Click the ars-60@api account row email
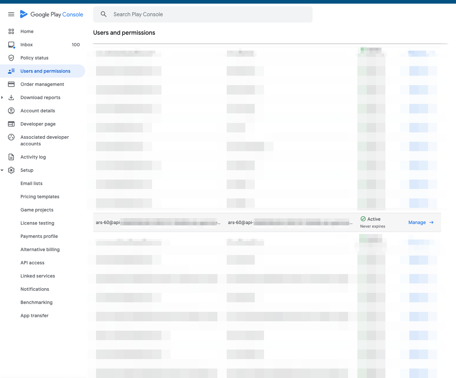 (x=108, y=222)
